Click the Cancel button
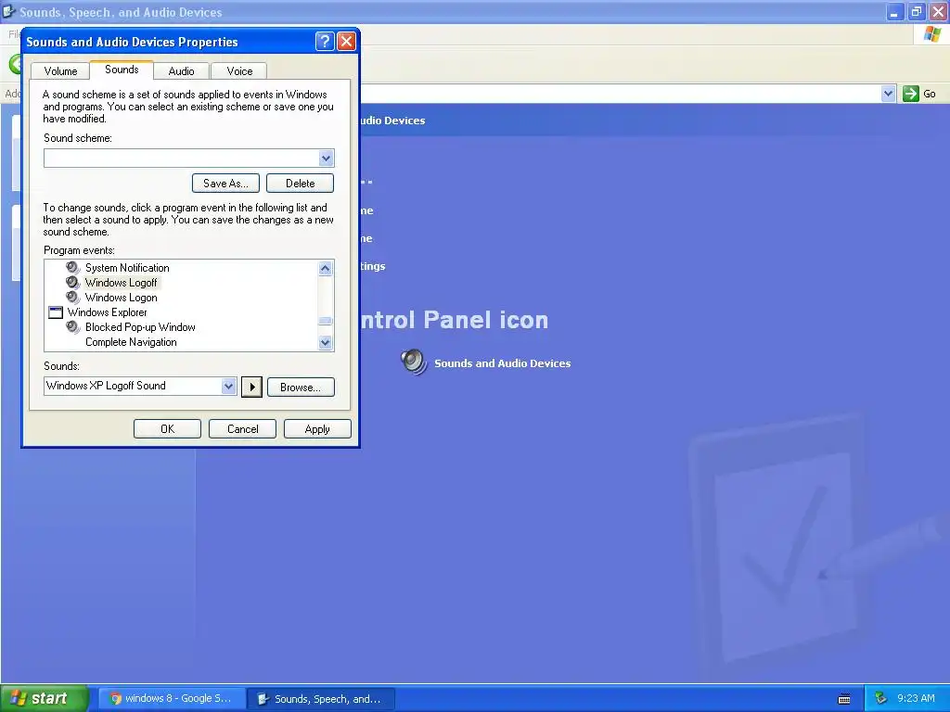 click(242, 428)
